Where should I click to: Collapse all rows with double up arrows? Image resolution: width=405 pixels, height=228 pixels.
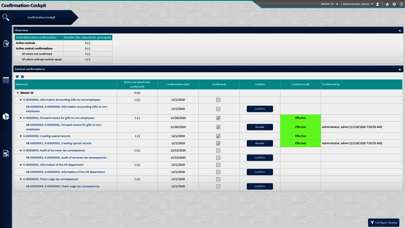(x=23, y=77)
